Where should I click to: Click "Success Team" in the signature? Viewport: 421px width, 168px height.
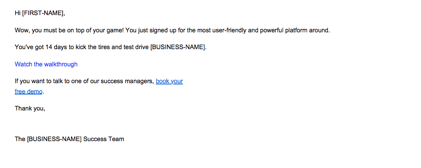click(x=104, y=139)
